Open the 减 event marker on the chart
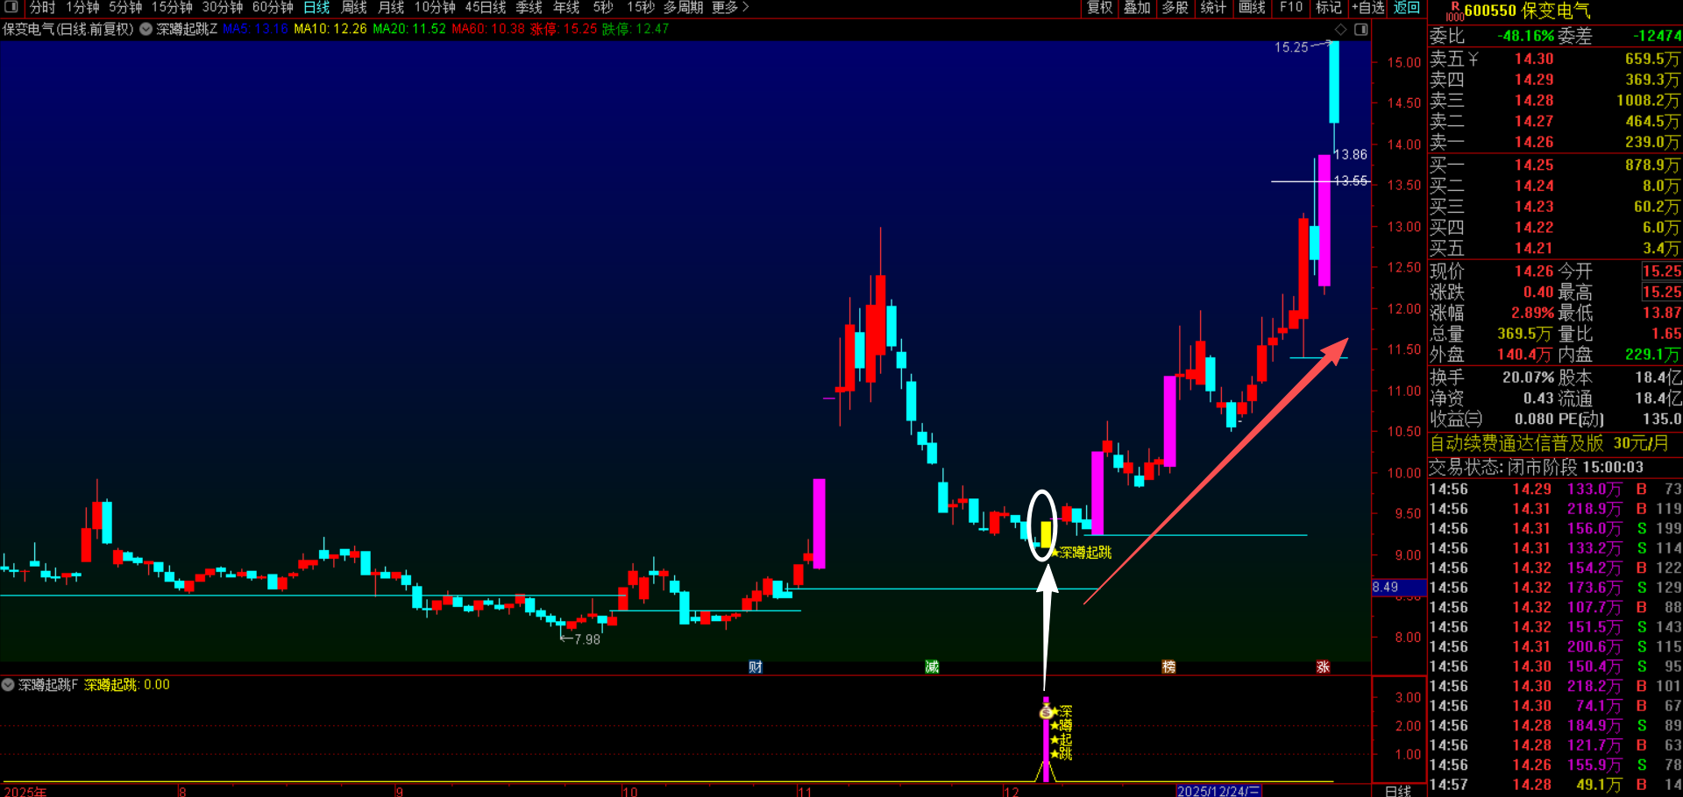The width and height of the screenshot is (1683, 797). click(x=932, y=667)
